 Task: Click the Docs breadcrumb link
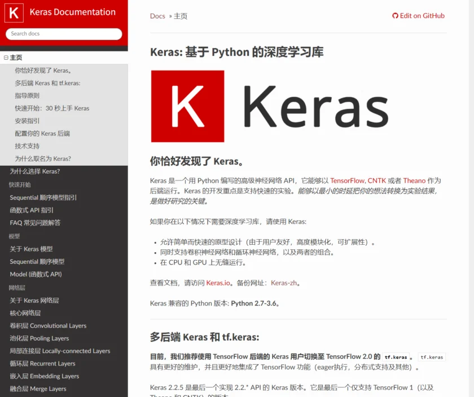point(157,16)
